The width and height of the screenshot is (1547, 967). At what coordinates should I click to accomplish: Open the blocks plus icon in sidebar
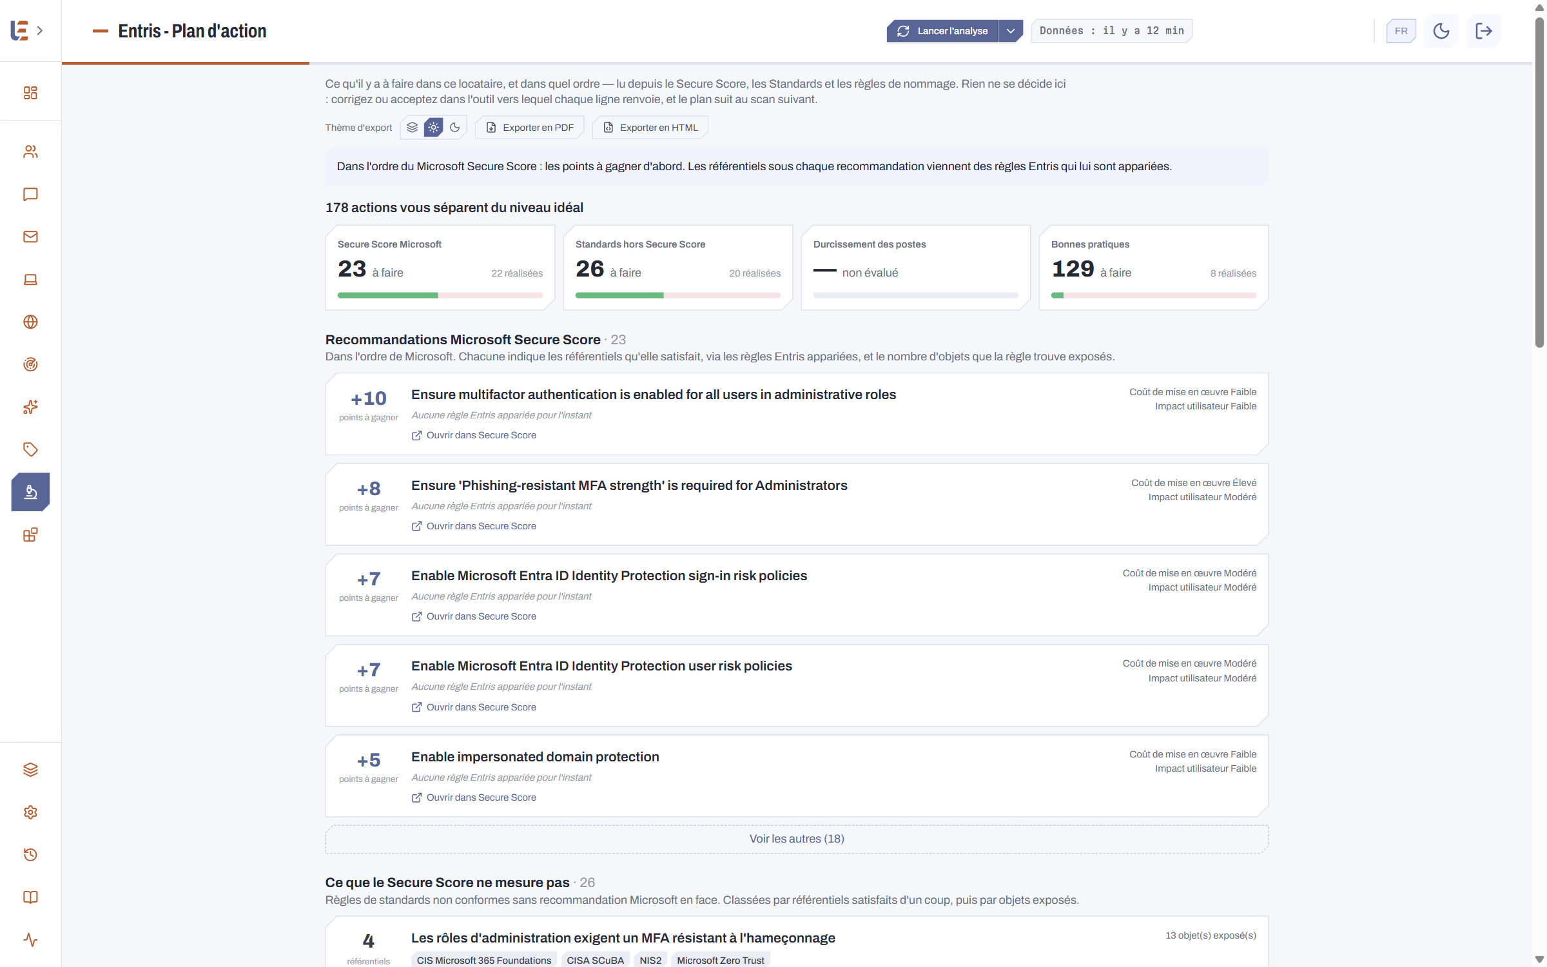coord(30,534)
